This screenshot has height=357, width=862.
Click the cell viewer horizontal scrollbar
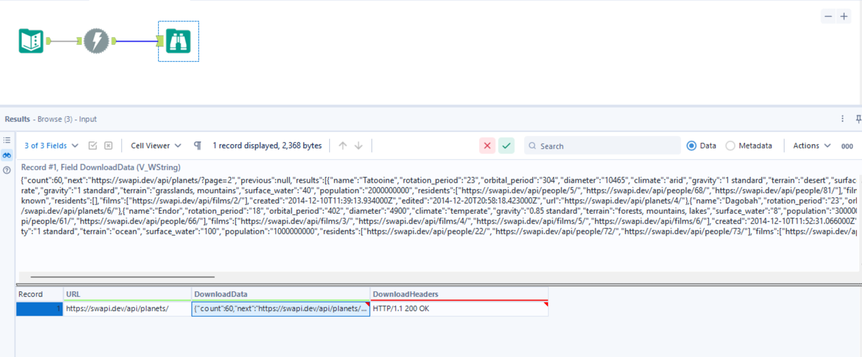point(123,277)
